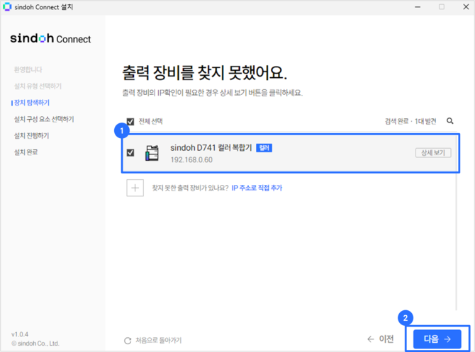Viewport: 475px width, 352px height.
Task: Select the 설치 유형 선택하기 step
Action: point(38,86)
